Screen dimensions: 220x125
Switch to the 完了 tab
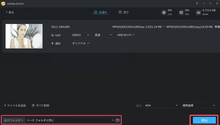tap(124, 12)
